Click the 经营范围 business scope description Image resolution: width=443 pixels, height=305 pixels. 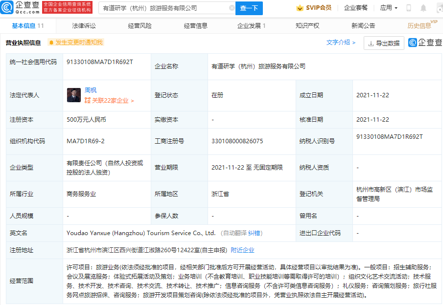pyautogui.click(x=252, y=281)
